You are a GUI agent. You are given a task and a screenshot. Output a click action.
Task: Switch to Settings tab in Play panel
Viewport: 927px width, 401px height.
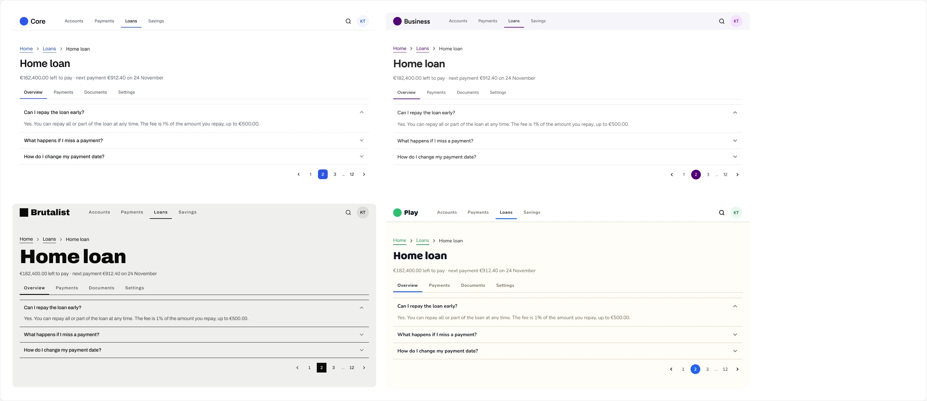505,286
